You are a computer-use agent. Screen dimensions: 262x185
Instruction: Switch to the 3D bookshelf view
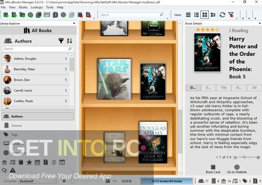tap(213, 15)
